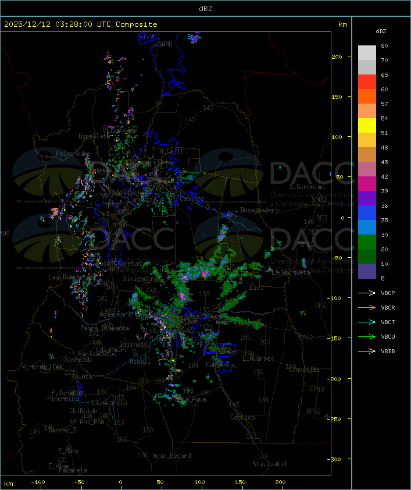
Task: Click the 'VBCR' legend label
Action: point(388,307)
